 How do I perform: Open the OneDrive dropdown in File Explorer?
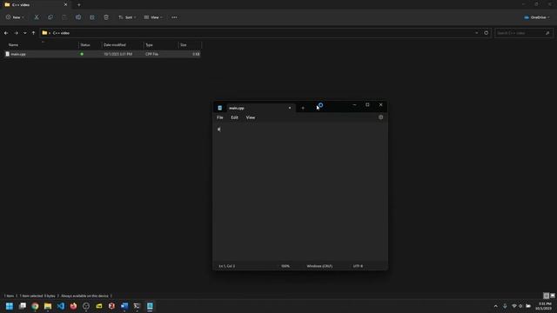[537, 17]
